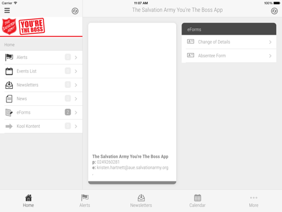Click the Absentee Form card icon
Screen dimensions: 282x212
click(190, 55)
